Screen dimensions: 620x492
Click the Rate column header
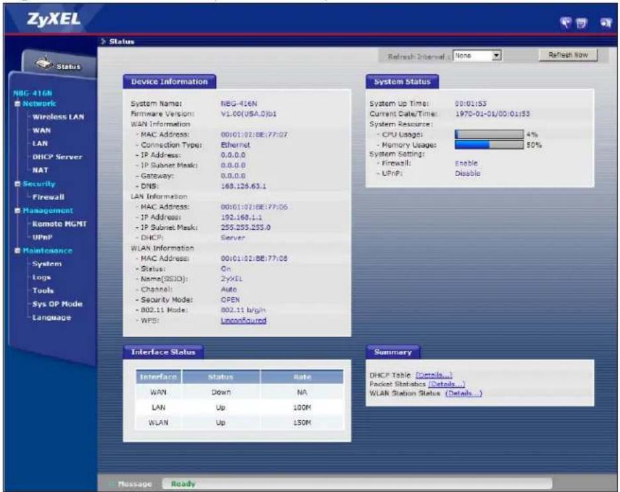click(x=302, y=377)
